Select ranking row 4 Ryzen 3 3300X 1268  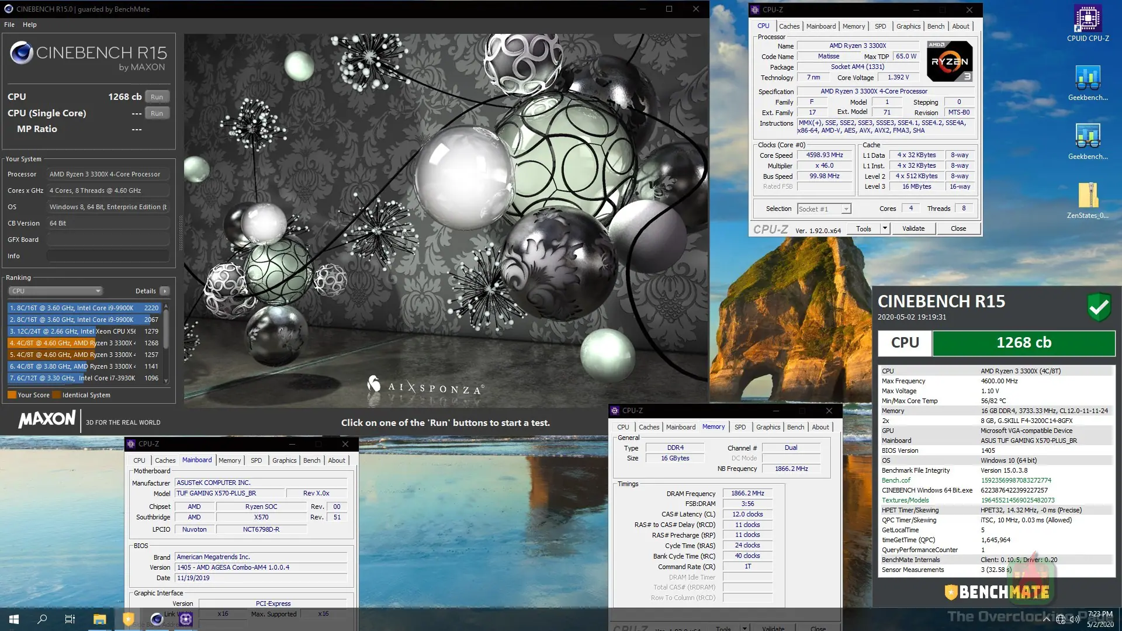[x=84, y=343]
